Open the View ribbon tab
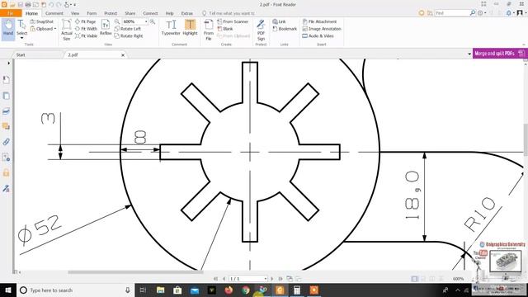The height and width of the screenshot is (297, 528). (75, 13)
